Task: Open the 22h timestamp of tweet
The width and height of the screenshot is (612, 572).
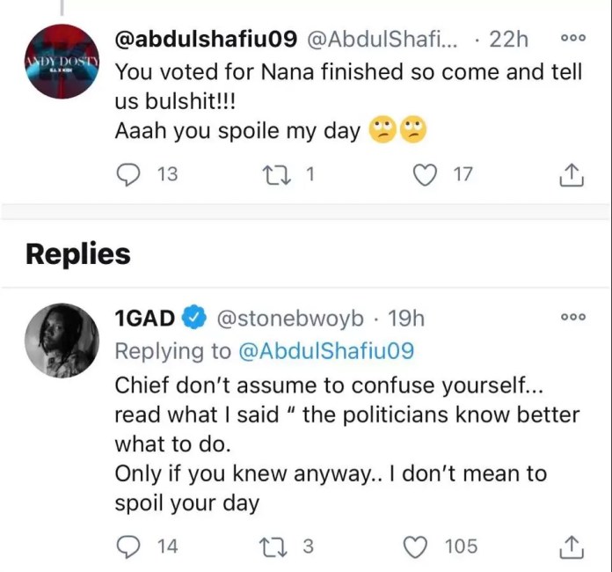Action: coord(508,39)
